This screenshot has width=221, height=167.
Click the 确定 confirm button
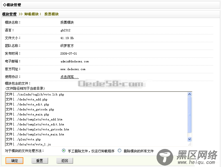pos(14,161)
